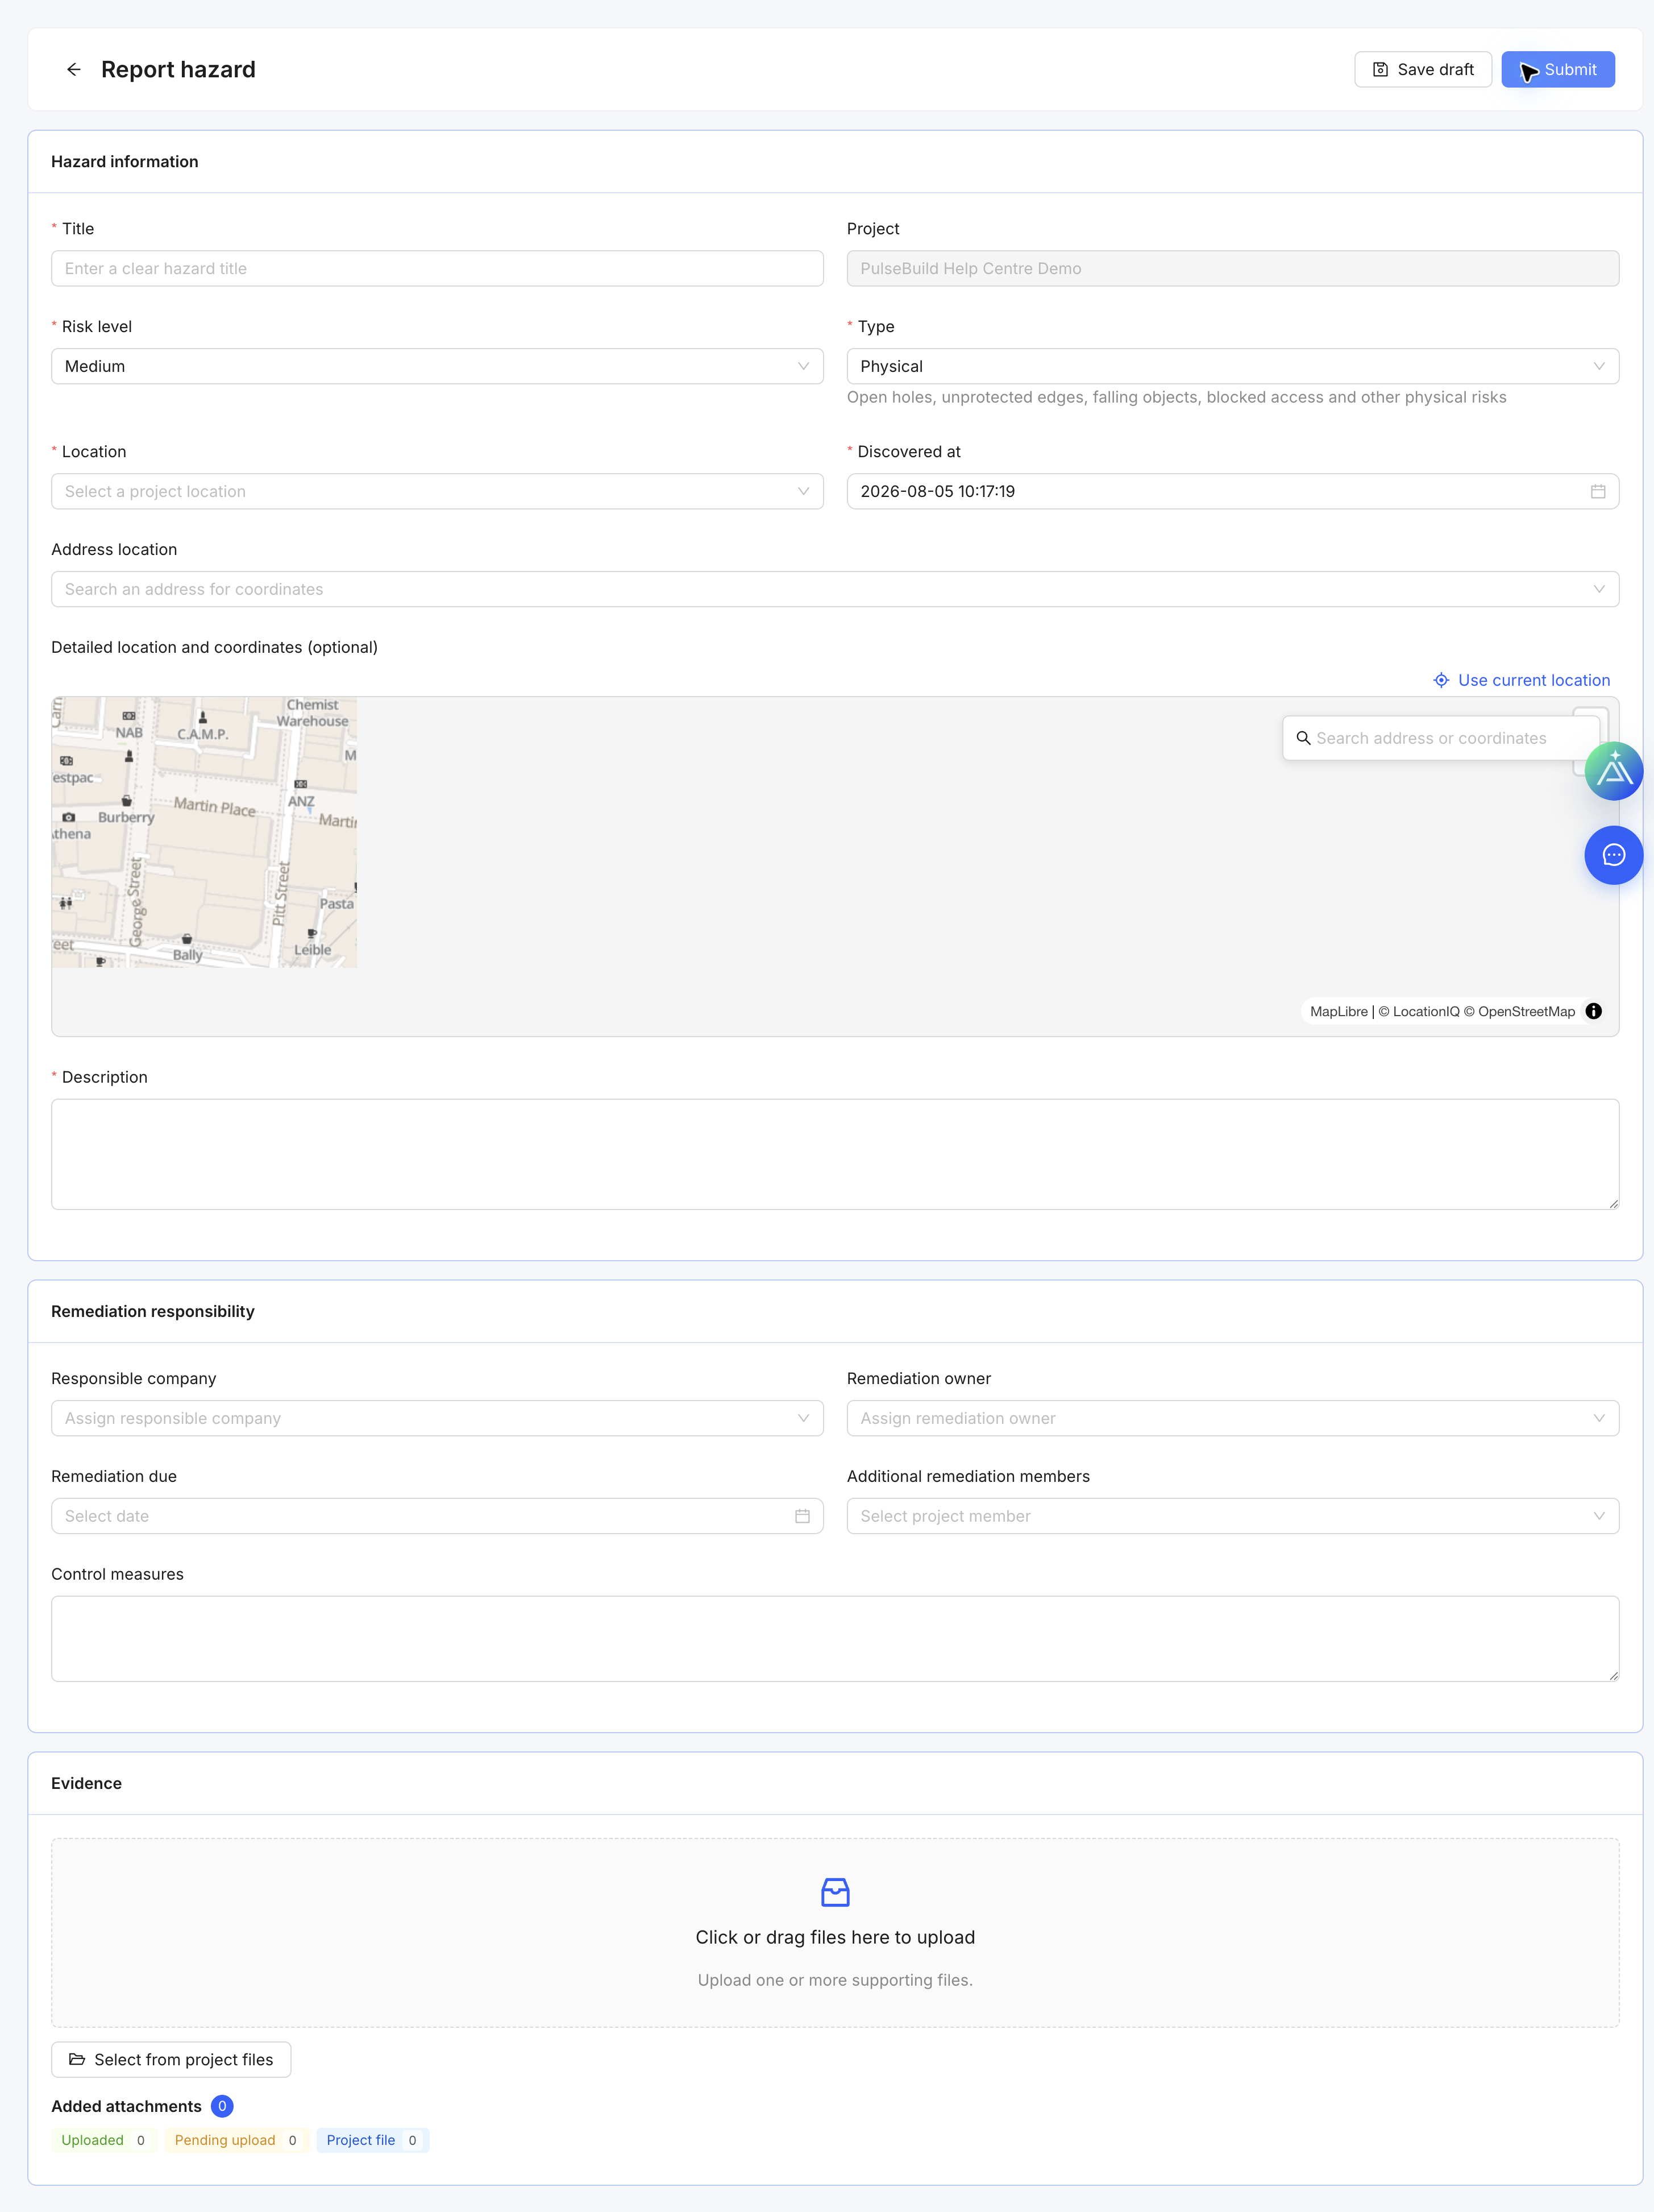Open Additional remediation members dropdown
This screenshot has width=1654, height=2212.
[1232, 1516]
